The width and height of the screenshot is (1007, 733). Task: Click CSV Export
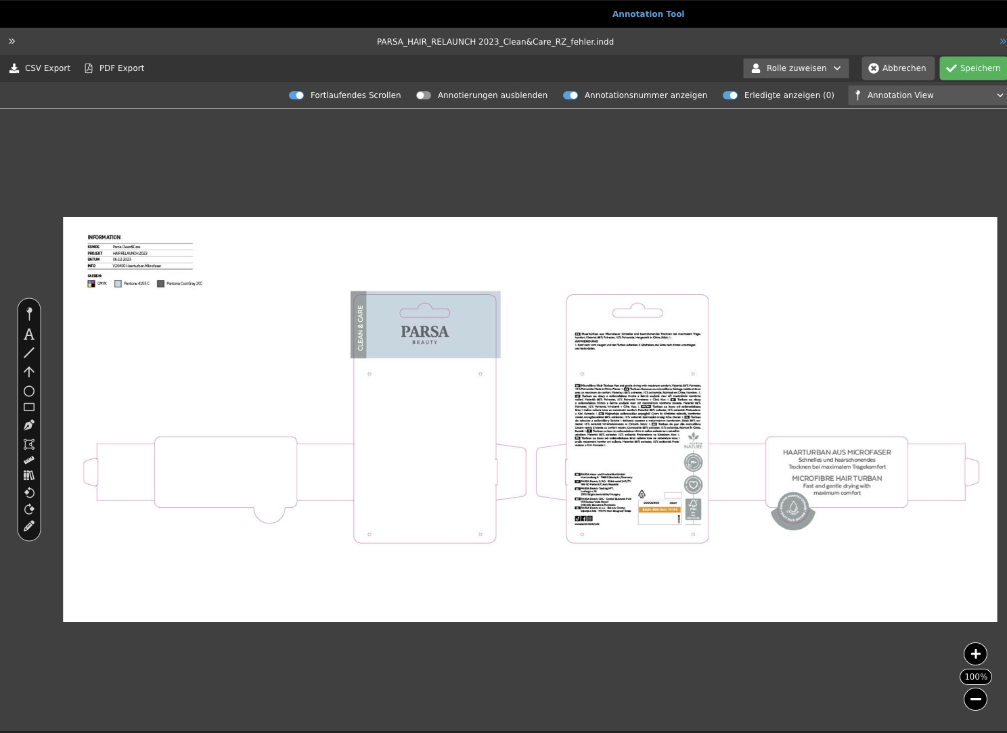click(40, 68)
